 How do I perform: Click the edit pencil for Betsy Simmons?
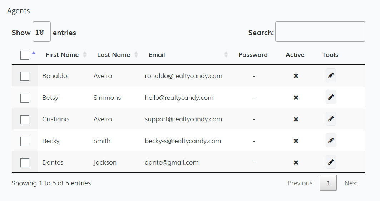pyautogui.click(x=331, y=97)
